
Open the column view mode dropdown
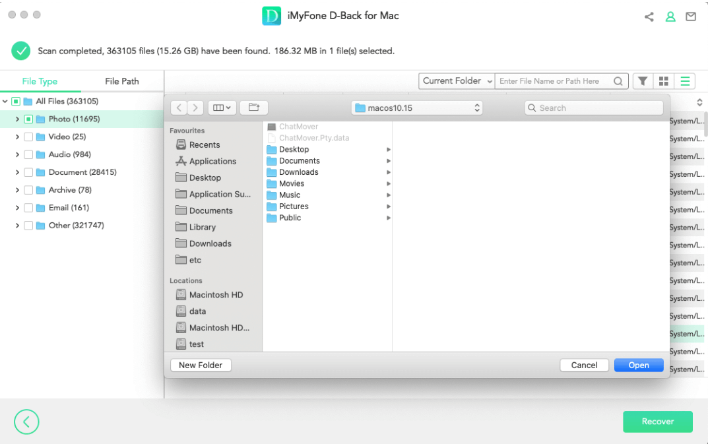tap(222, 108)
